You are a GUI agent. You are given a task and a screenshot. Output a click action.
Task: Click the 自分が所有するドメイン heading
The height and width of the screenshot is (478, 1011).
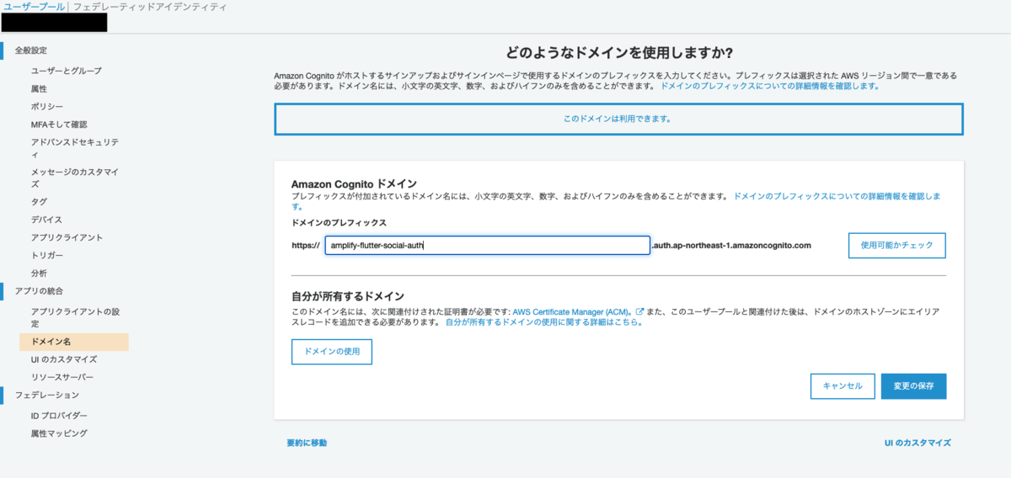pos(348,296)
